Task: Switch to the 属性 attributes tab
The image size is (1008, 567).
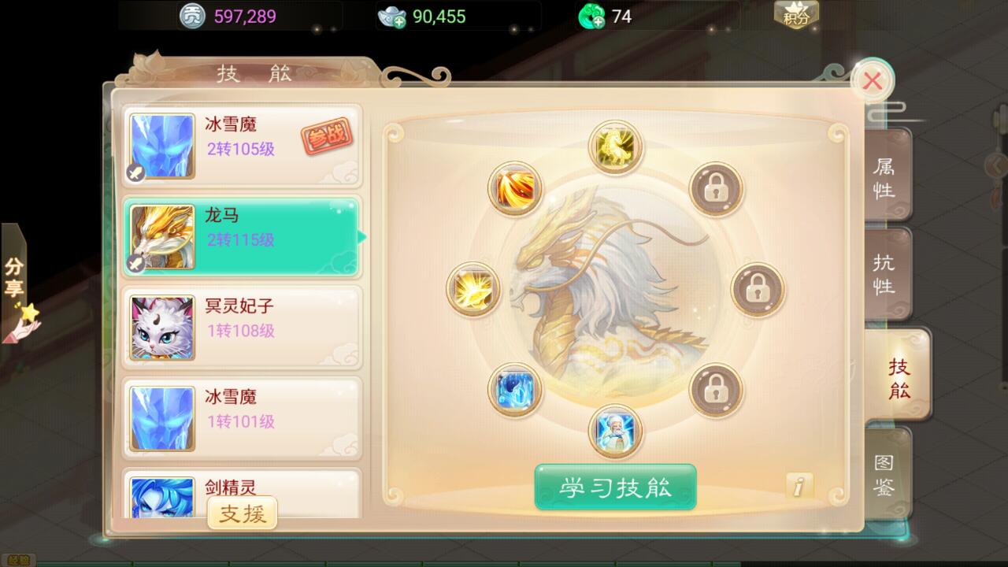Action: (x=885, y=176)
